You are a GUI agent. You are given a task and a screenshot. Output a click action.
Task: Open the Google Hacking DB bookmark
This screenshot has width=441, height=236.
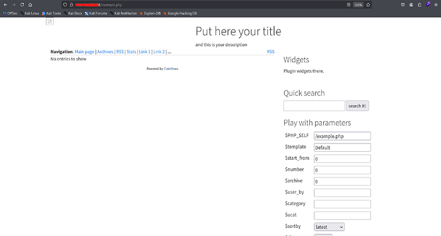point(180,13)
